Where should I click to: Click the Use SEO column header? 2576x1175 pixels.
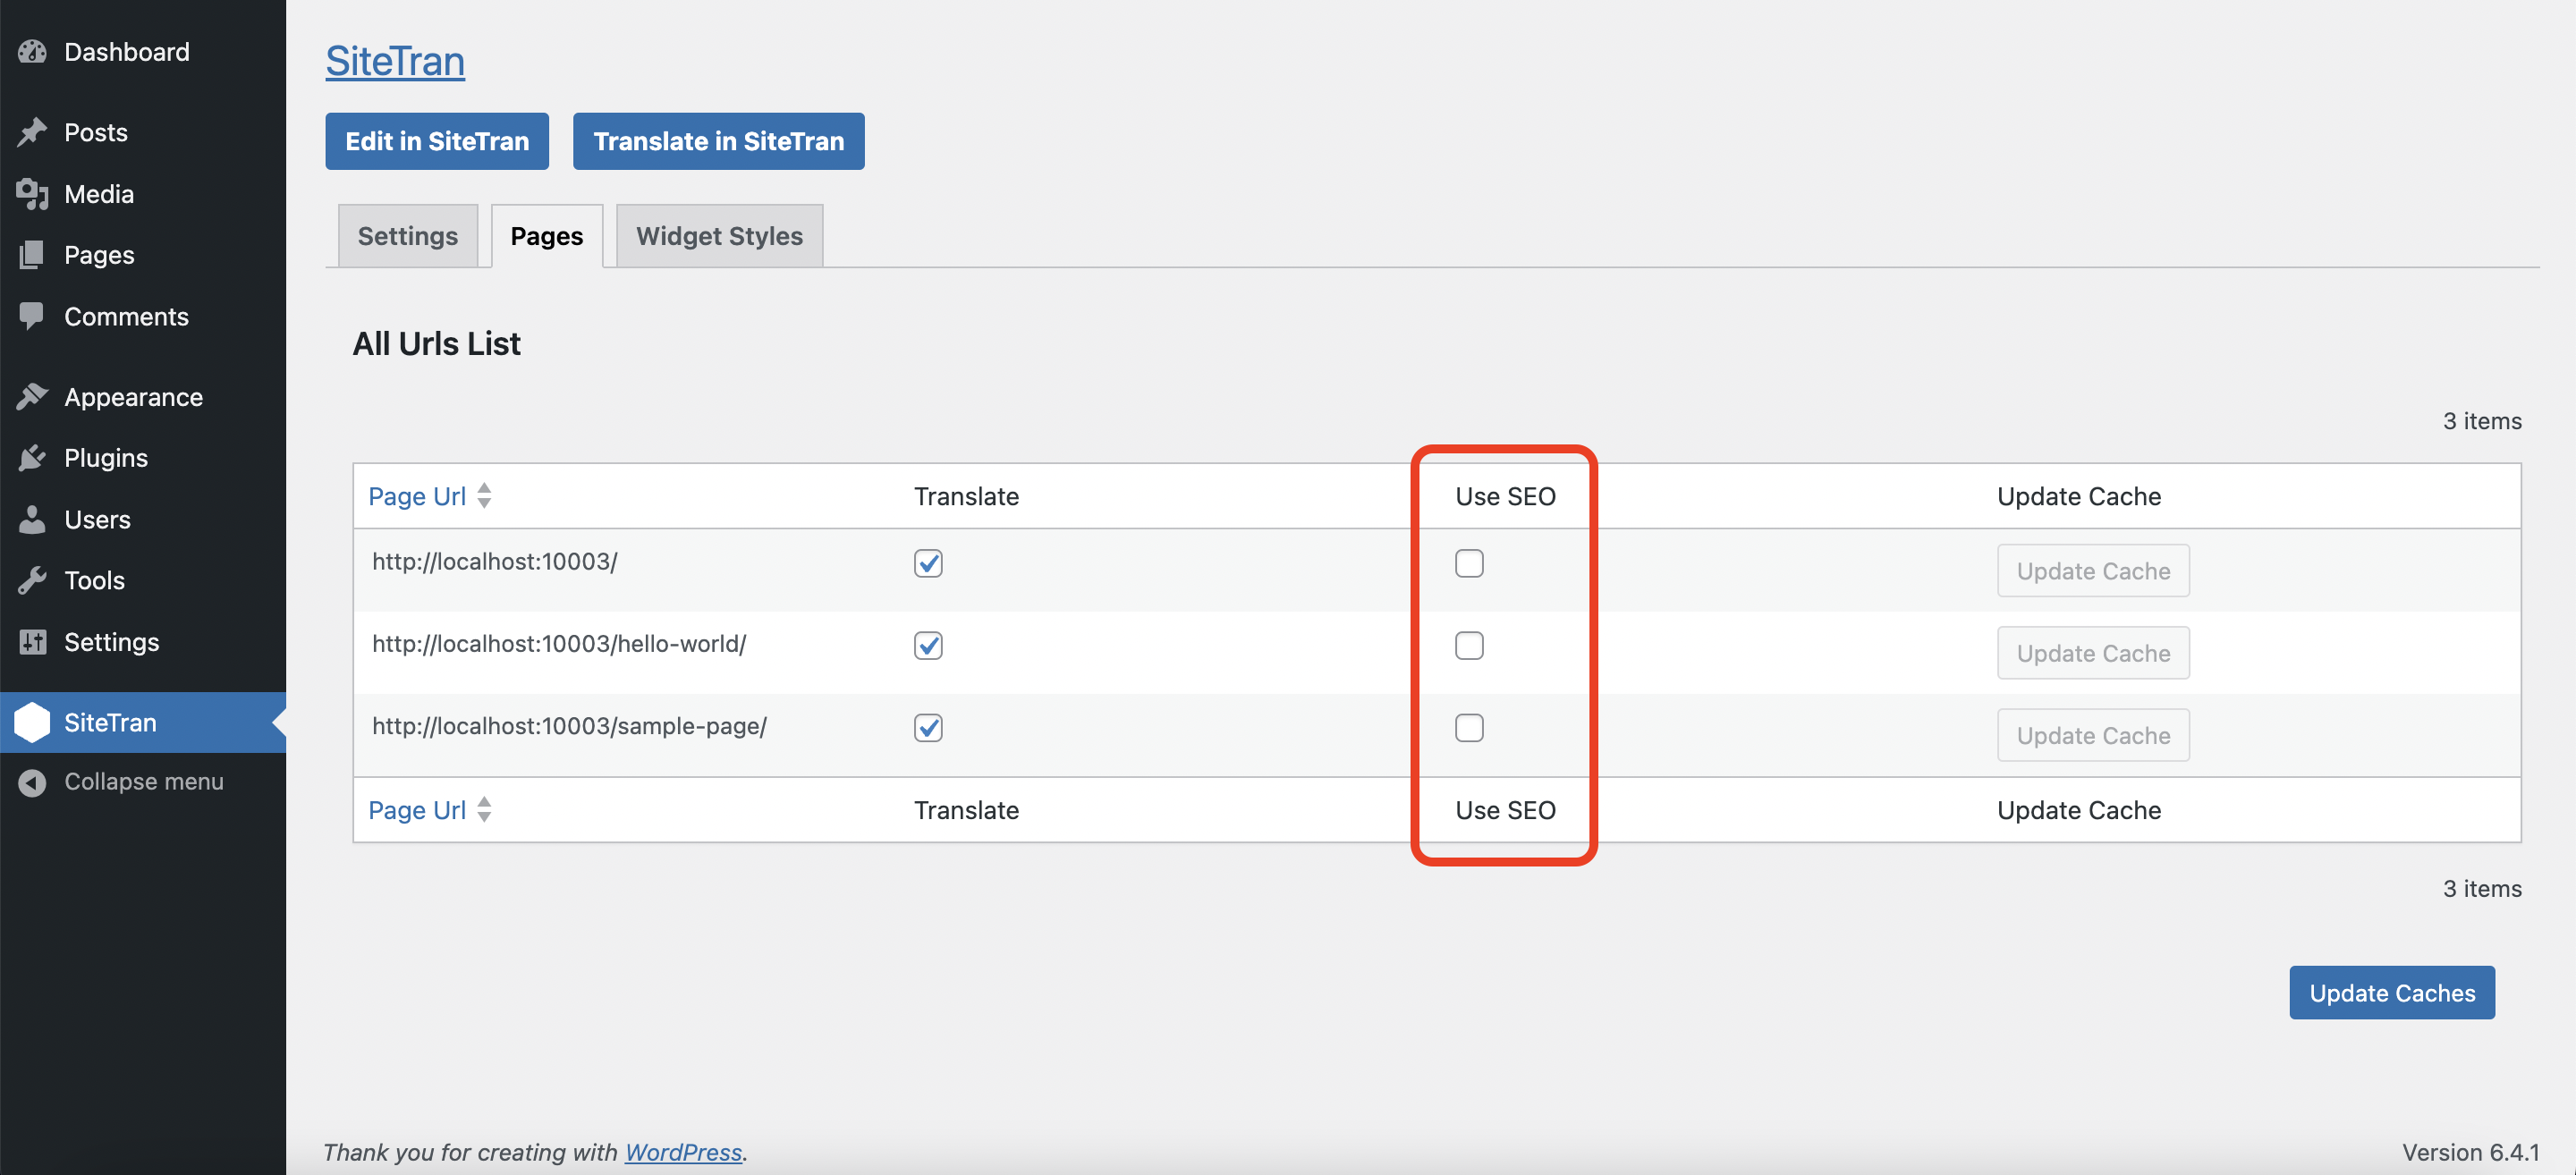tap(1505, 496)
